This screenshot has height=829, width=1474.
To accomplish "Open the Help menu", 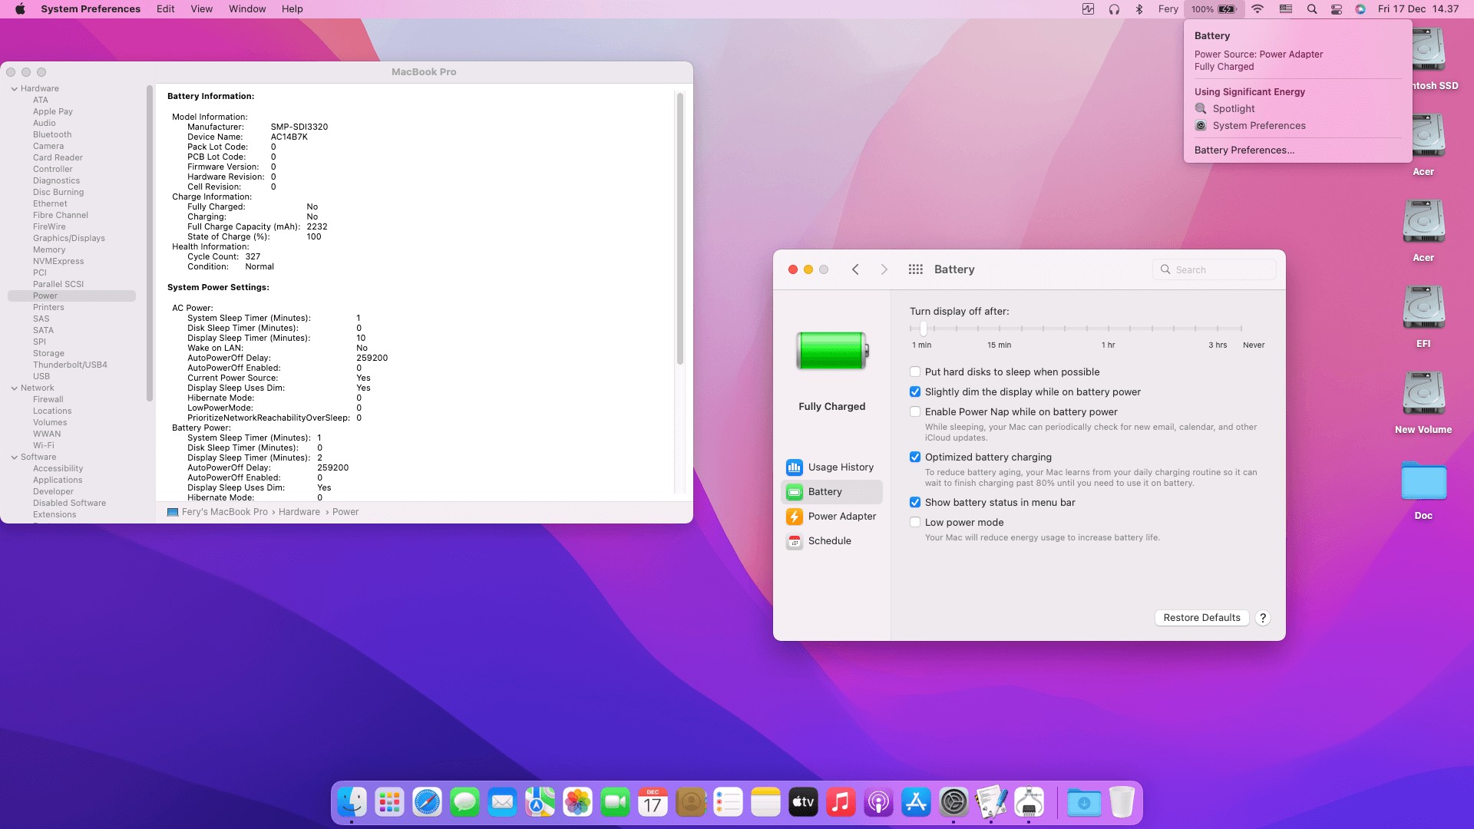I will click(x=292, y=9).
